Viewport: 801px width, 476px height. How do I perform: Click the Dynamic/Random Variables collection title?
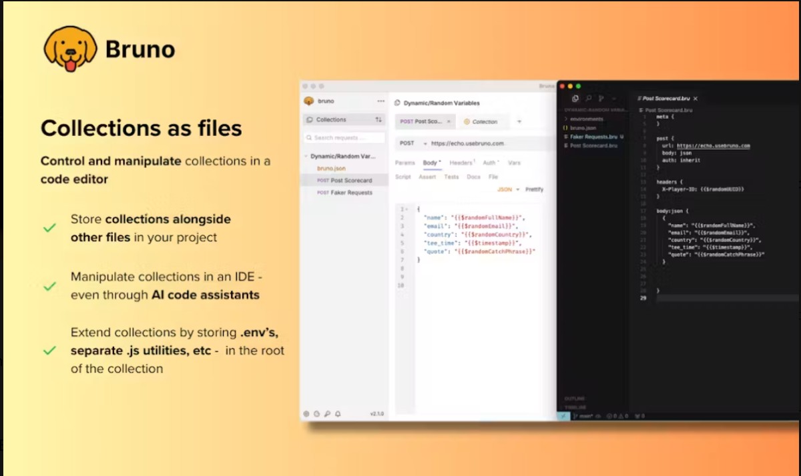[441, 103]
